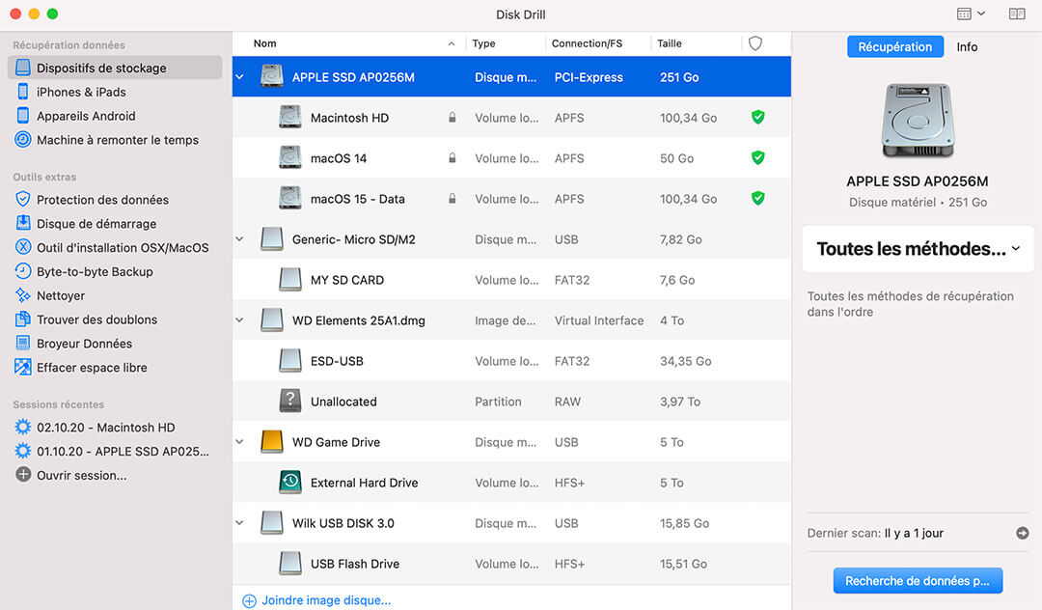This screenshot has width=1042, height=610.
Task: Open the Toutes les méthodes dropdown
Action: point(918,248)
